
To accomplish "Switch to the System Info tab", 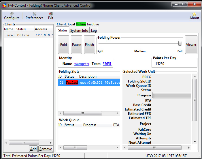I will tap(79, 31).
